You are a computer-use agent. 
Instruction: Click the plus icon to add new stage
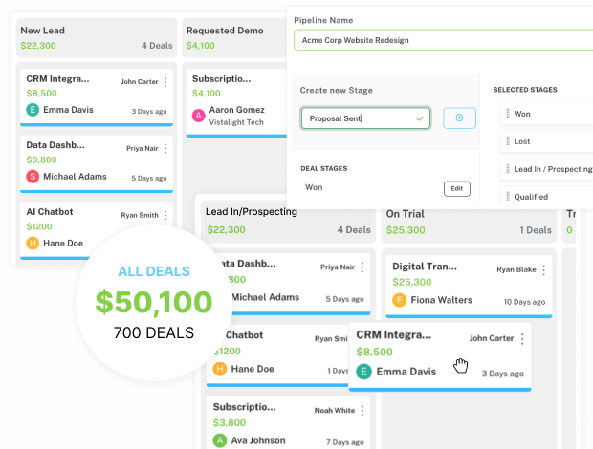[x=459, y=118]
